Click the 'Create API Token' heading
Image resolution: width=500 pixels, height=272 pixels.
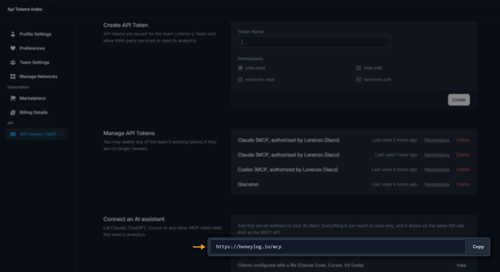pos(126,25)
